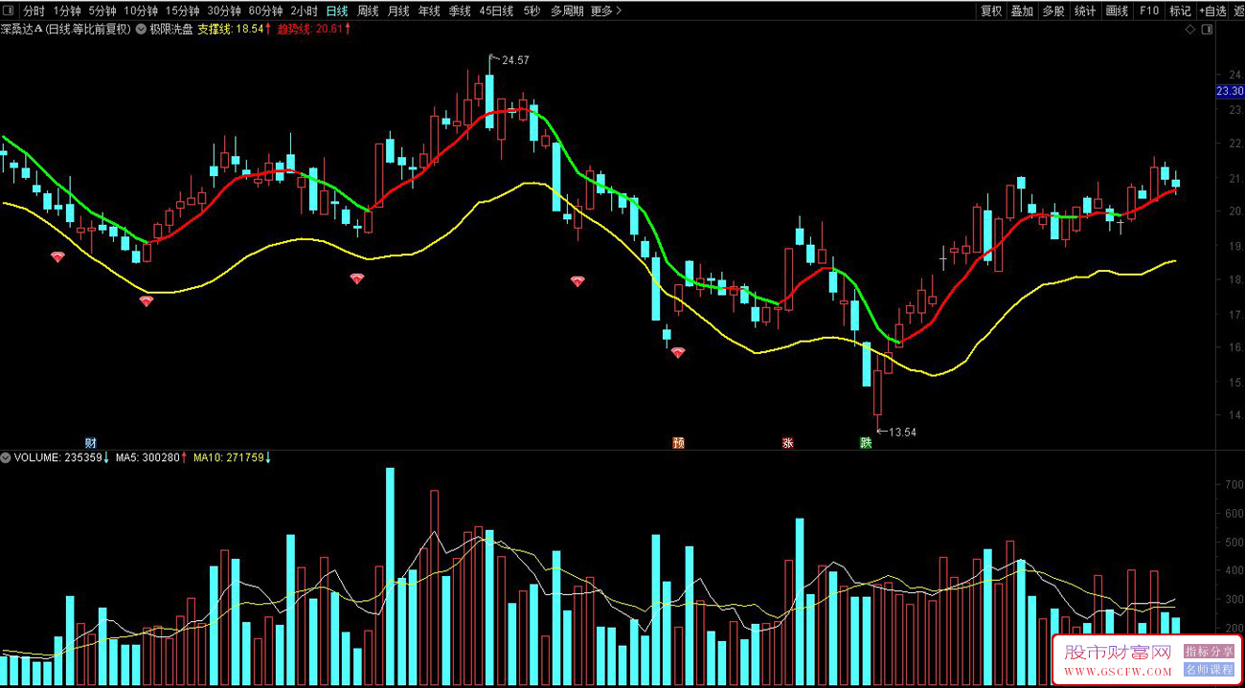
Task: Click the candlestick at the 24.57 high
Action: coord(489,92)
